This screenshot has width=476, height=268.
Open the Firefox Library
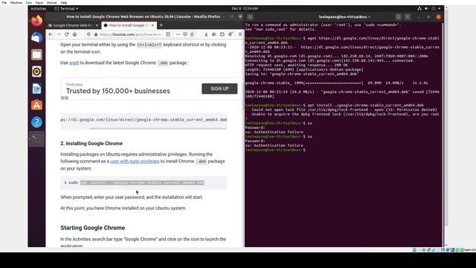214,34
